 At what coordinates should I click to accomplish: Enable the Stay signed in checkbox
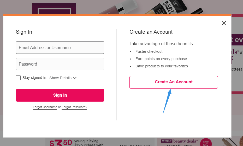[x=18, y=78]
